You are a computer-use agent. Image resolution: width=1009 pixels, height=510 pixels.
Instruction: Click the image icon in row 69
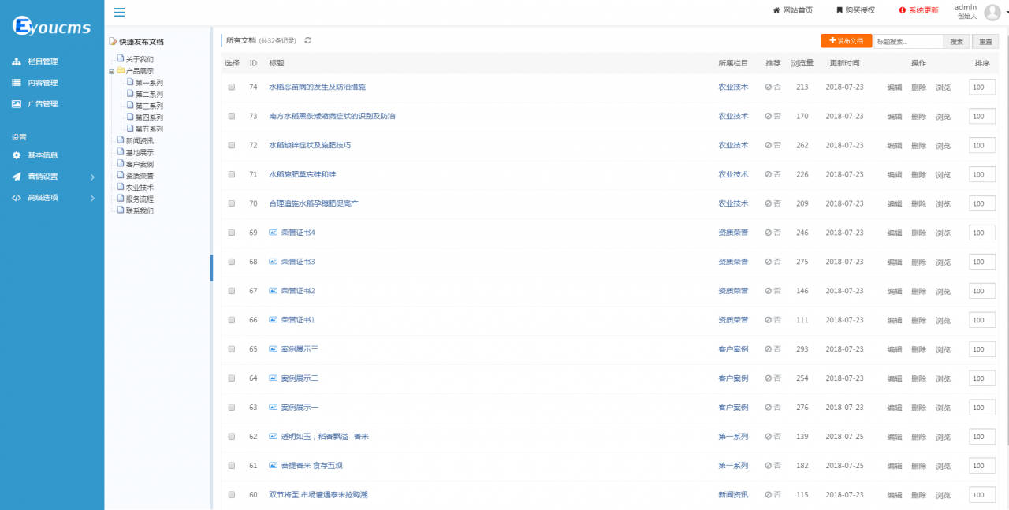[x=274, y=233]
